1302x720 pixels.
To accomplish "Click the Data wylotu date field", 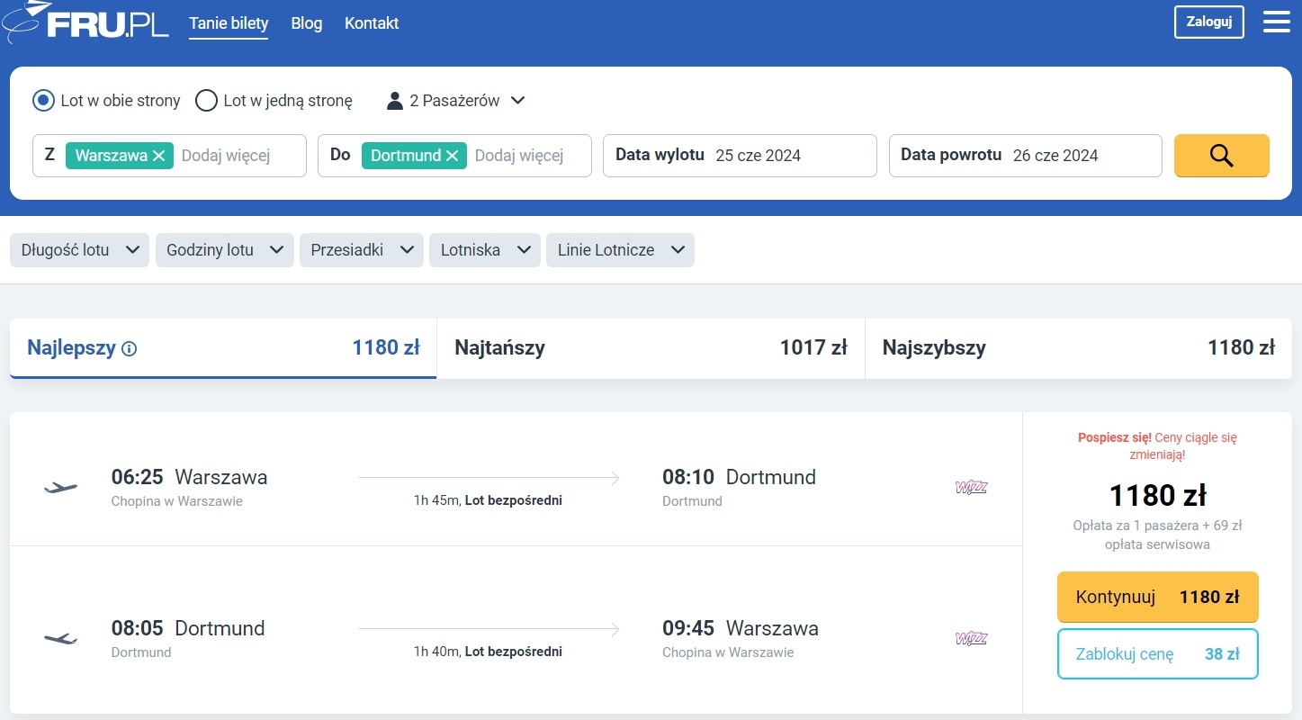I will [x=739, y=156].
